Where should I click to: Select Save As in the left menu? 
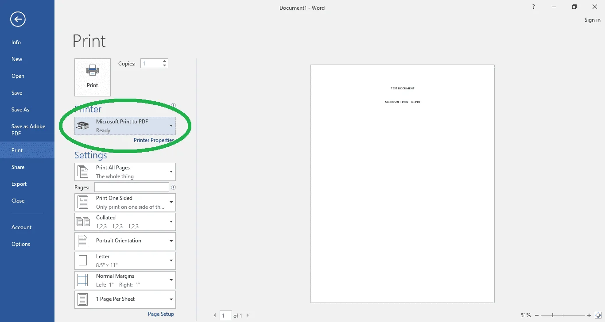[x=27, y=110]
